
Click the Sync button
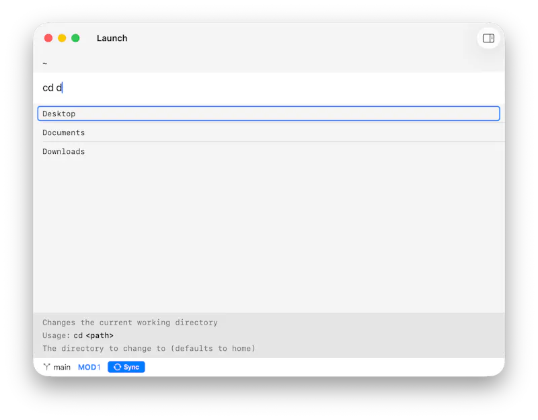pyautogui.click(x=126, y=367)
